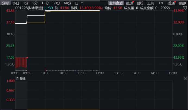Switch the 普通 chart mode

coord(171,3)
